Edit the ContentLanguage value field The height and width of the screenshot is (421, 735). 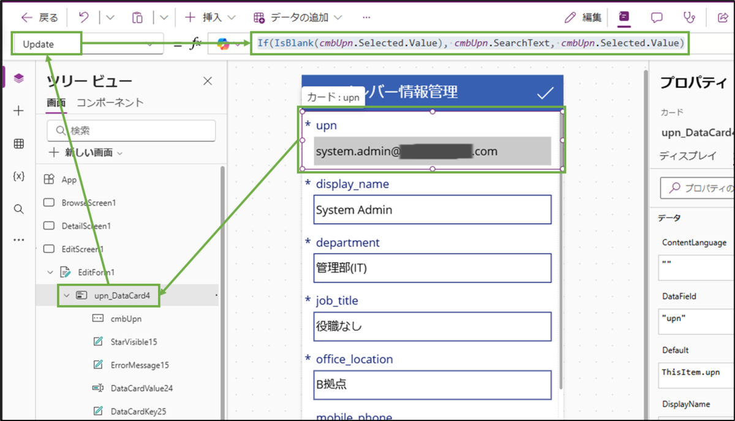tap(696, 268)
